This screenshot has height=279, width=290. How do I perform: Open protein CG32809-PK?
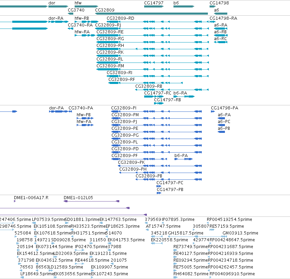tap(131, 163)
